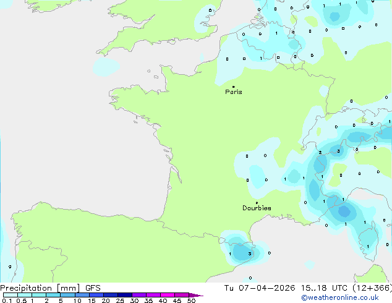The height and width of the screenshot is (303, 392).
Task: Pick the 0.1–0.5 mm legend swatch
Action: [x=11, y=295]
